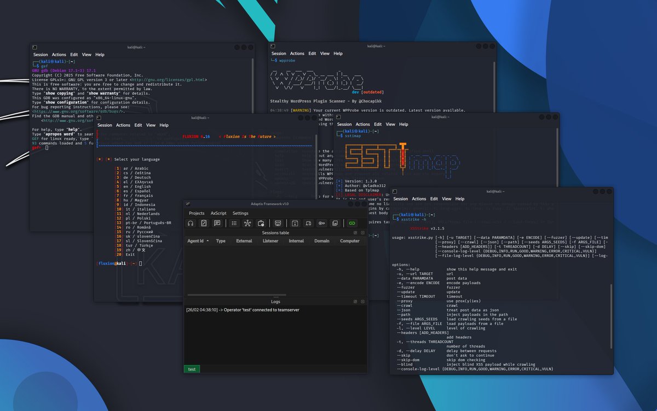Click the External column header
This screenshot has height=411, width=657.
244,241
